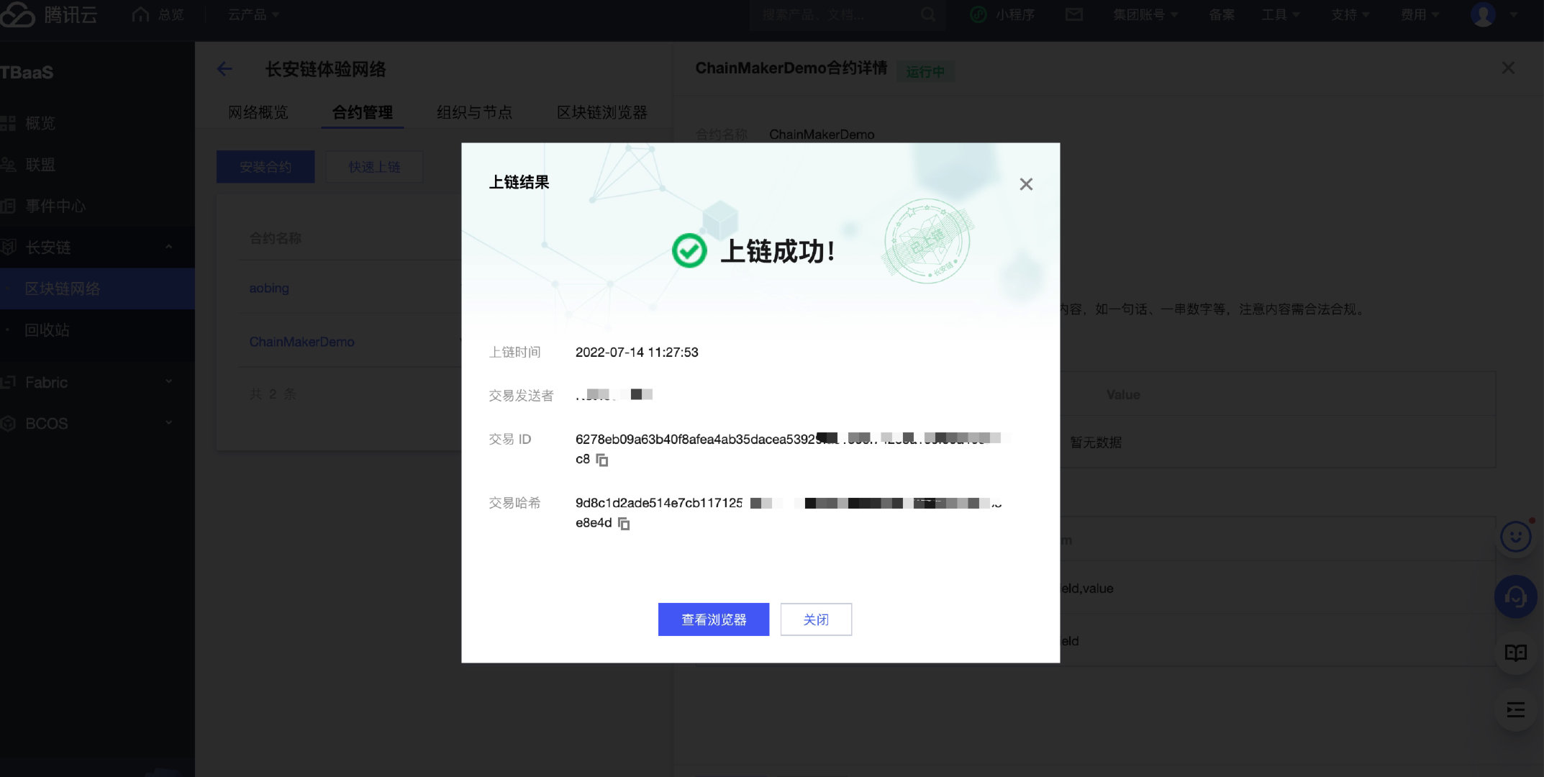Screen dimensions: 1544x777
Task: Close the 上链结果 dialog with X
Action: tap(1026, 184)
